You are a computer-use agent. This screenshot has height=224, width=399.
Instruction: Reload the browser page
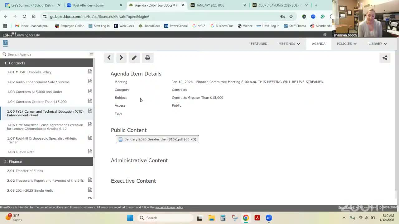click(x=24, y=16)
